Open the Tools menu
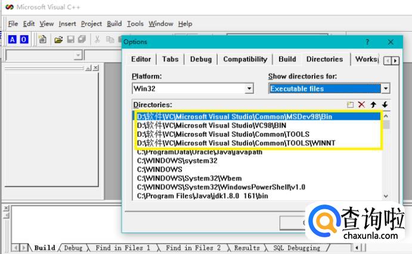412x254 pixels. coord(135,24)
